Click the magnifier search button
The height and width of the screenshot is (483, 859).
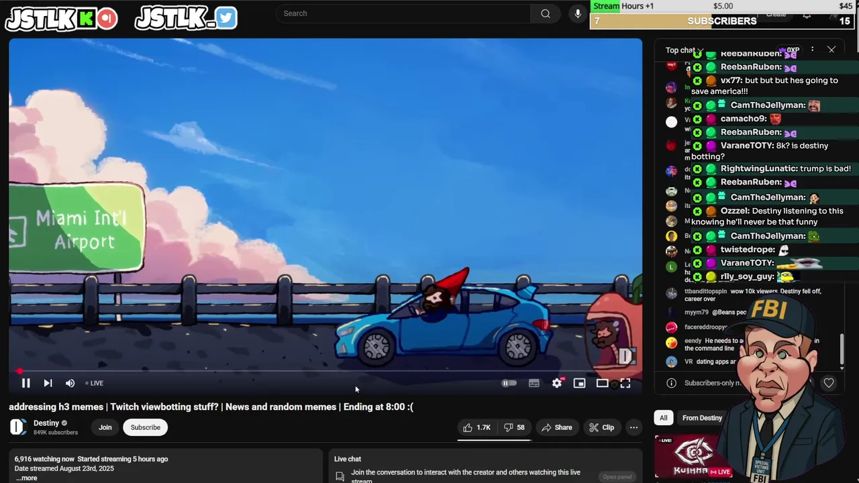546,13
